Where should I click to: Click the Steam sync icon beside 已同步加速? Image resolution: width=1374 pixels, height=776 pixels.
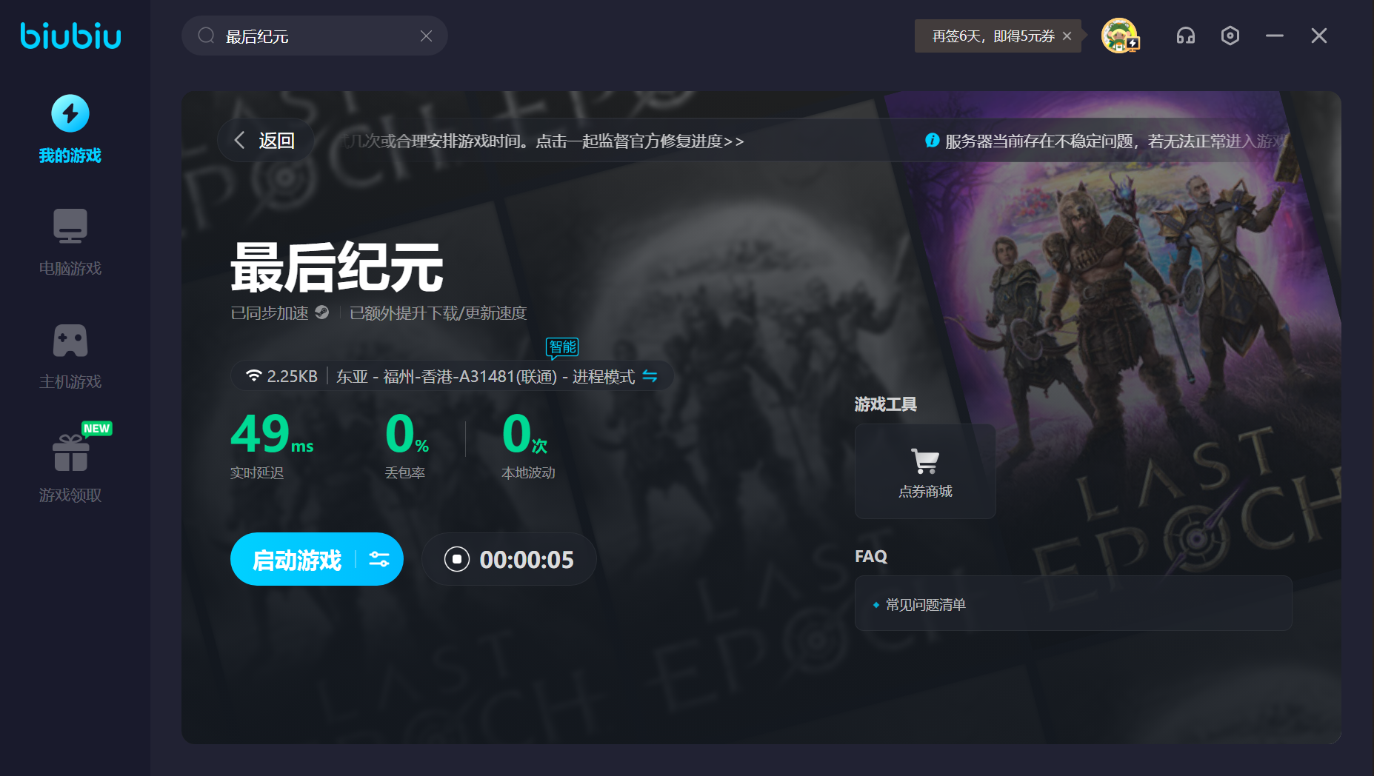(x=321, y=312)
